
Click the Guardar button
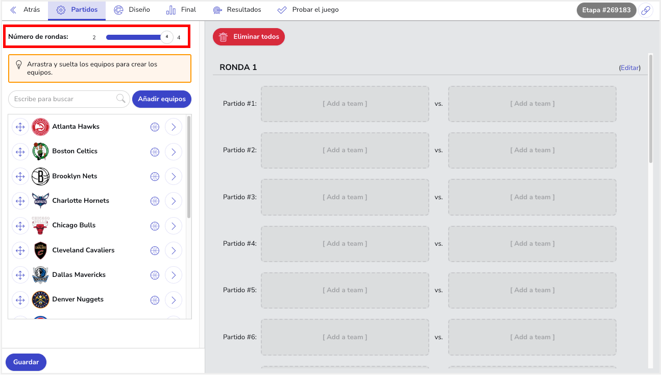tap(26, 362)
